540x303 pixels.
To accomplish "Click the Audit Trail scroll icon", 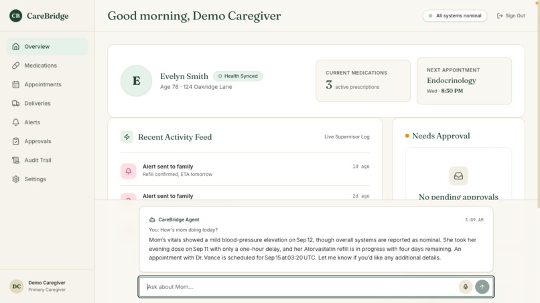I will pos(16,160).
